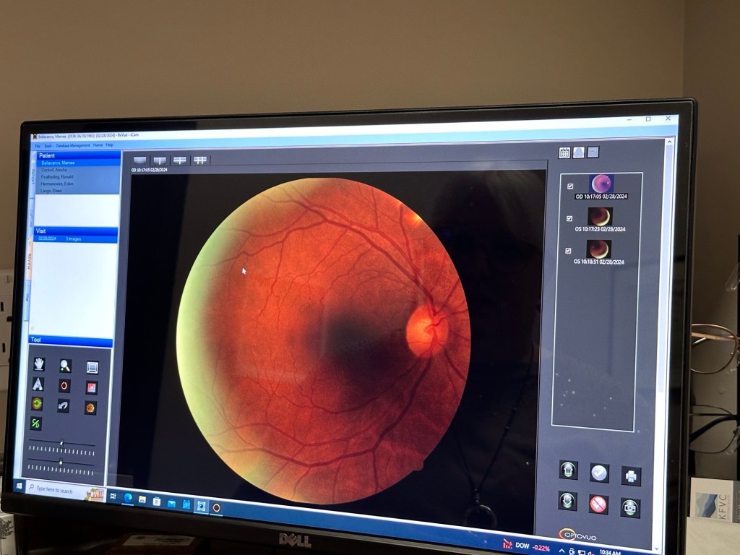The height and width of the screenshot is (555, 740).
Task: Click the green cup/disc ratio tool
Action: 35,423
